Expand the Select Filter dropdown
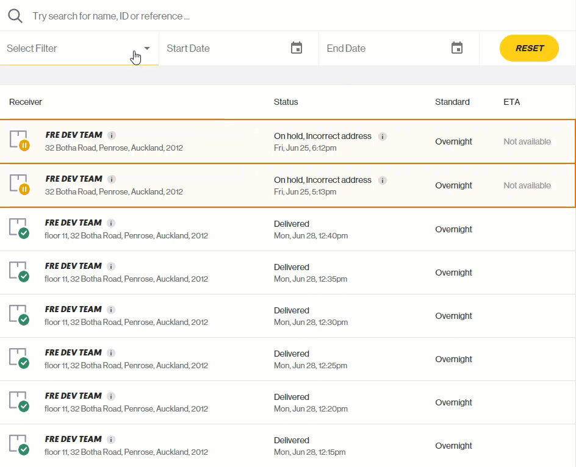The width and height of the screenshot is (576, 467). (x=73, y=48)
